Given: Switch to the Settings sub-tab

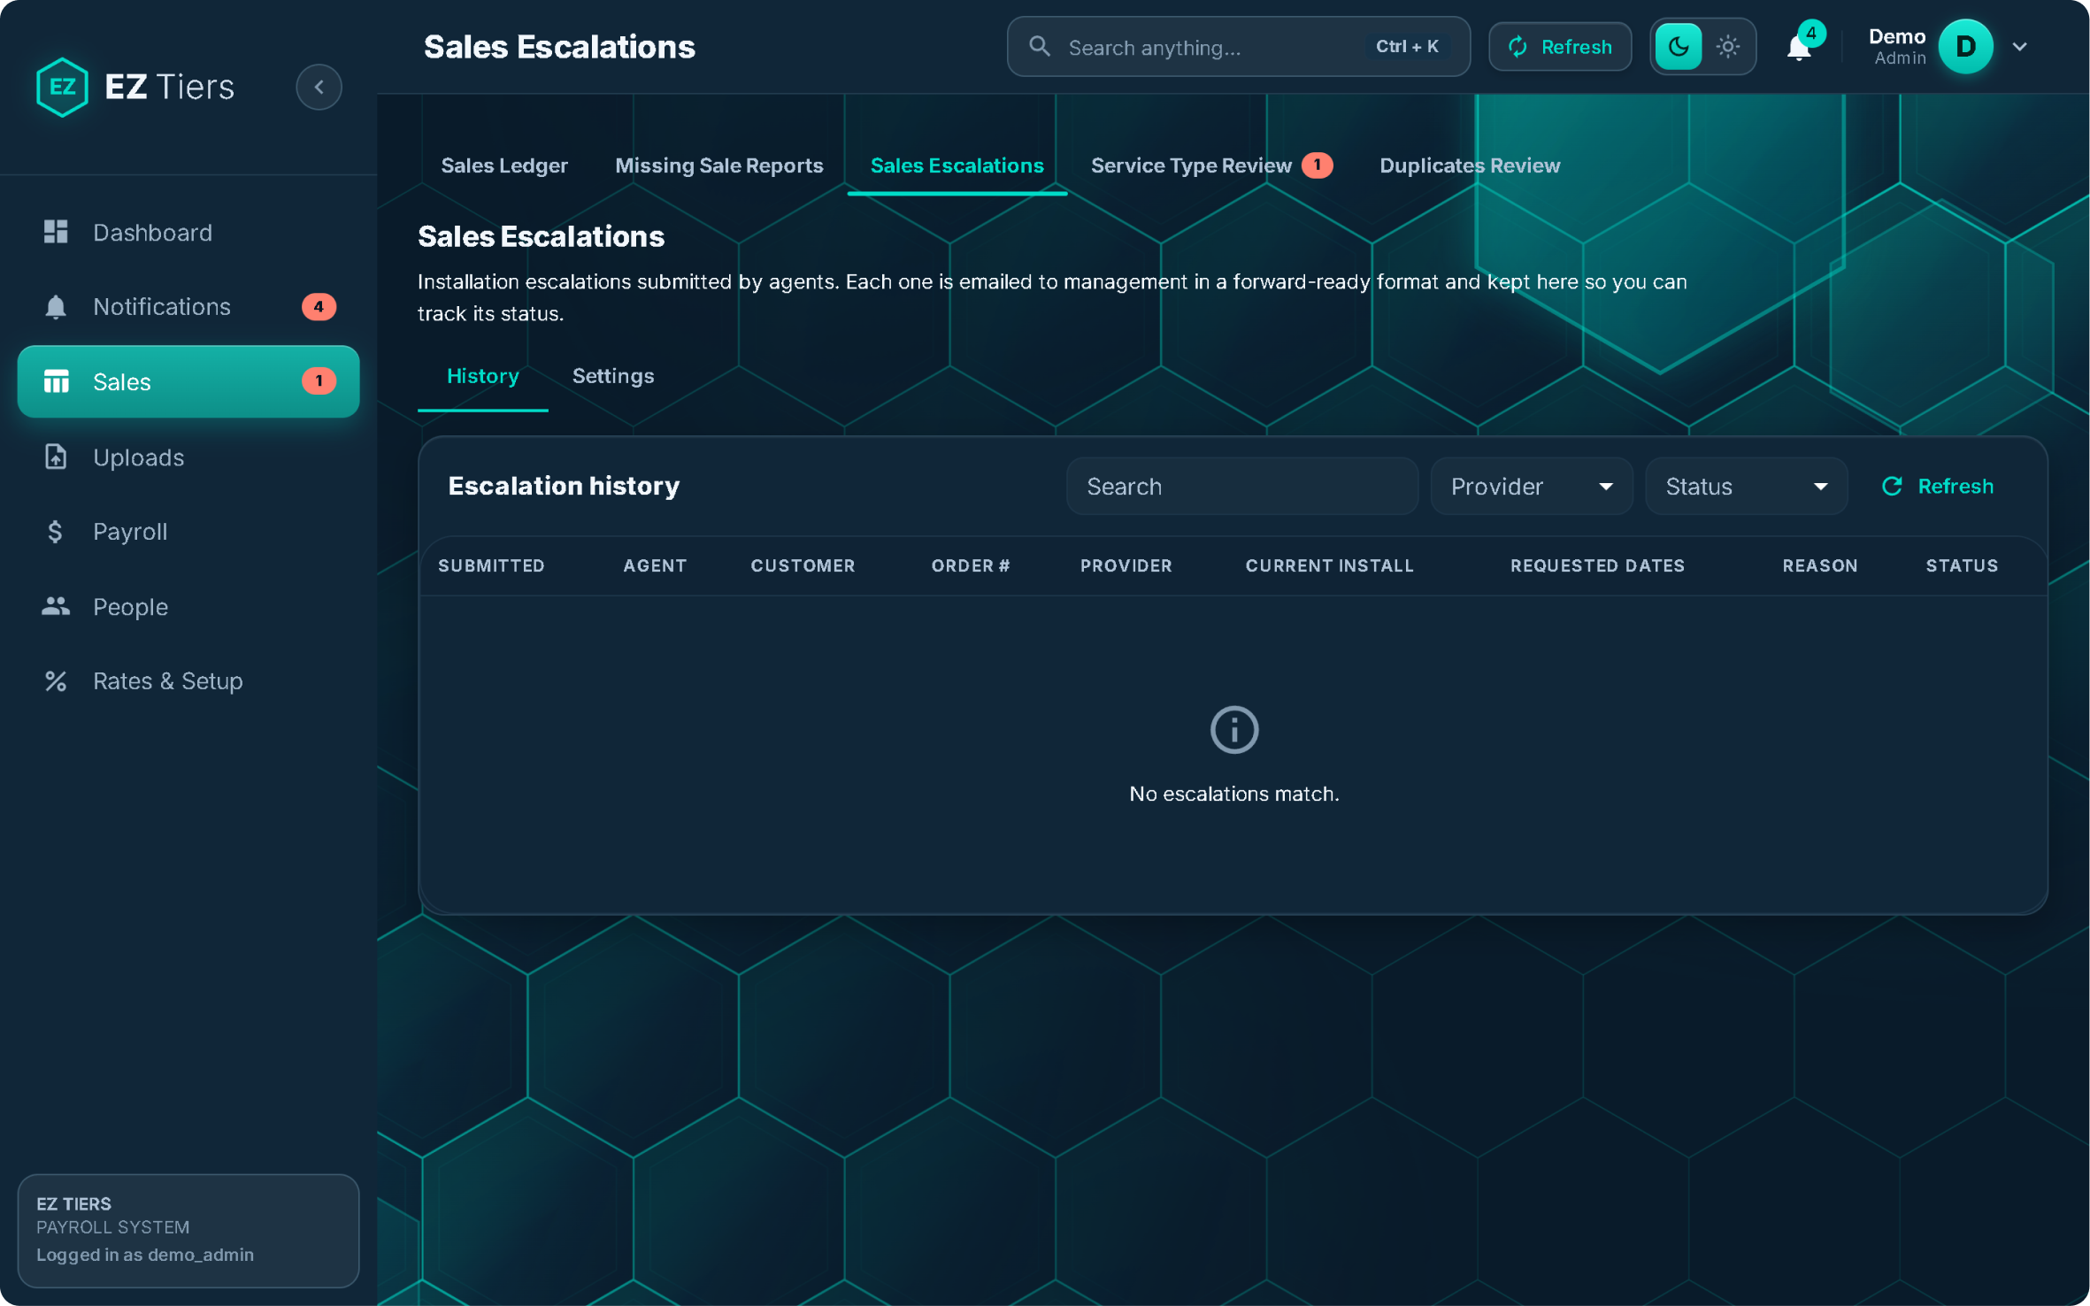Looking at the screenshot, I should [x=612, y=376].
